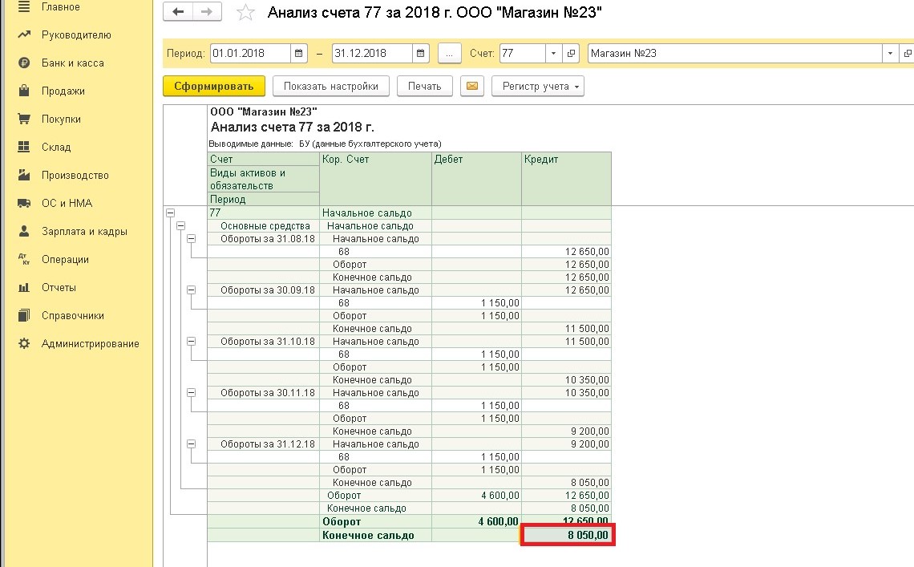The image size is (914, 567).
Task: Collapse the account 77 tree group
Action: (170, 213)
